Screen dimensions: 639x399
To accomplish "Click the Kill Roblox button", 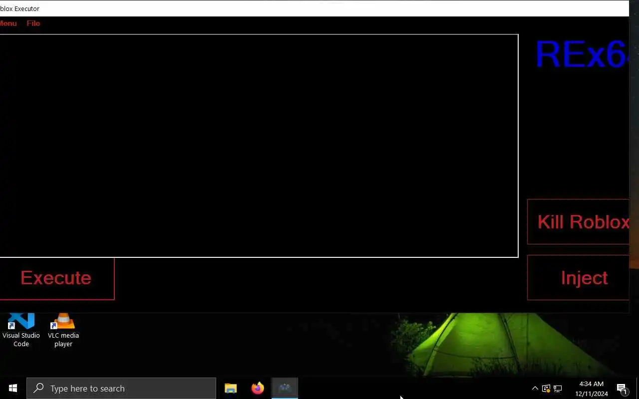I will click(578, 222).
